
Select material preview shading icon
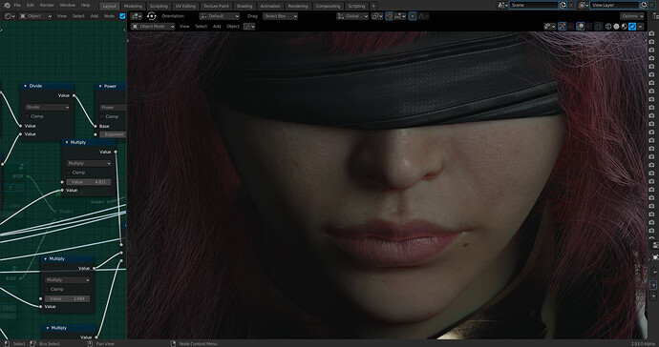[625, 26]
